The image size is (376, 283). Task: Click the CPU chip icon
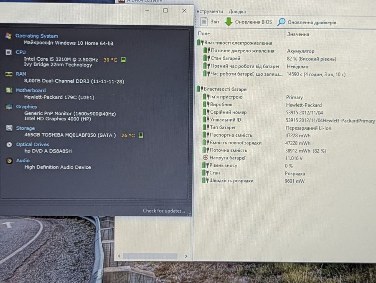point(9,52)
